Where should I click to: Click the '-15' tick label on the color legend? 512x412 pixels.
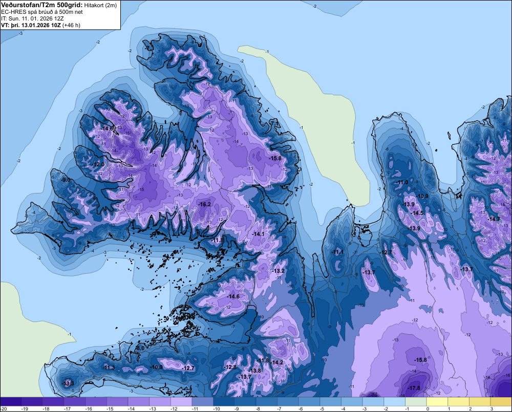[111, 409]
